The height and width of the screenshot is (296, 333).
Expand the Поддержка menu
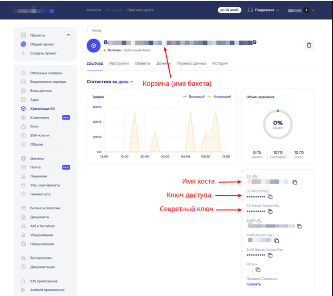pos(264,10)
